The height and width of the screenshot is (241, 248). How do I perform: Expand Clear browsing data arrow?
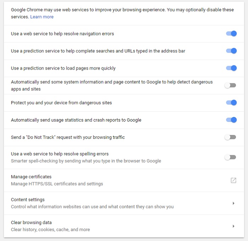pos(233,226)
